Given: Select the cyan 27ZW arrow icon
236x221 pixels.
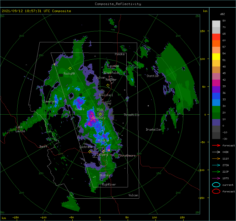Looking at the screenshot, I should tap(216, 165).
